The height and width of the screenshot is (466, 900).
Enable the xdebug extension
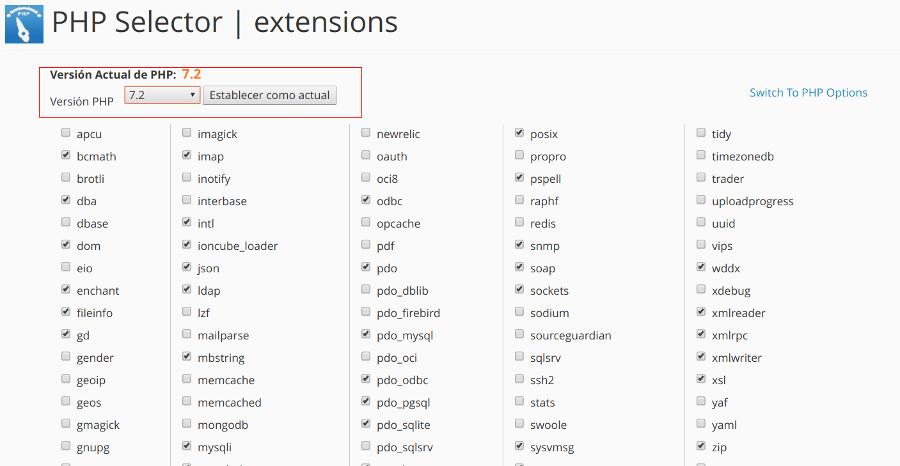pyautogui.click(x=700, y=289)
